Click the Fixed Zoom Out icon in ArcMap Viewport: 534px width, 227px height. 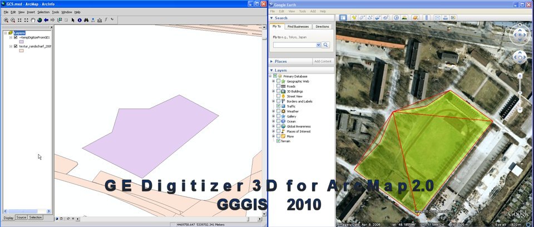tap(26, 20)
